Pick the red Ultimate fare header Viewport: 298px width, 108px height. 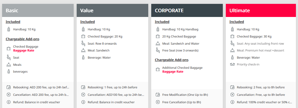(262, 10)
